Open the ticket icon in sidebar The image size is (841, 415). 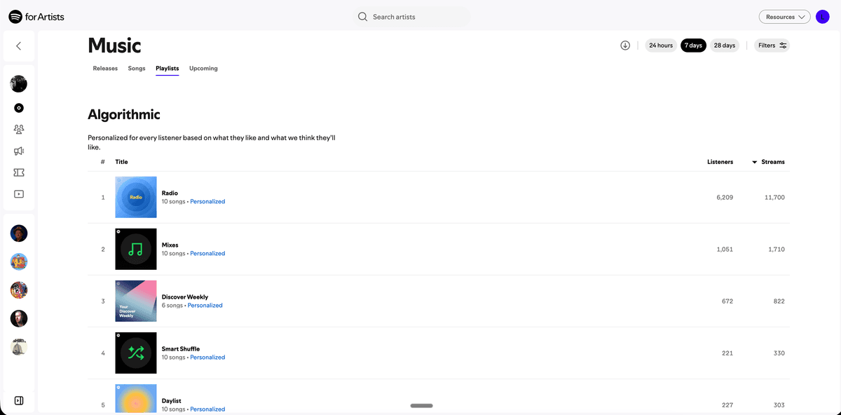[x=19, y=172]
